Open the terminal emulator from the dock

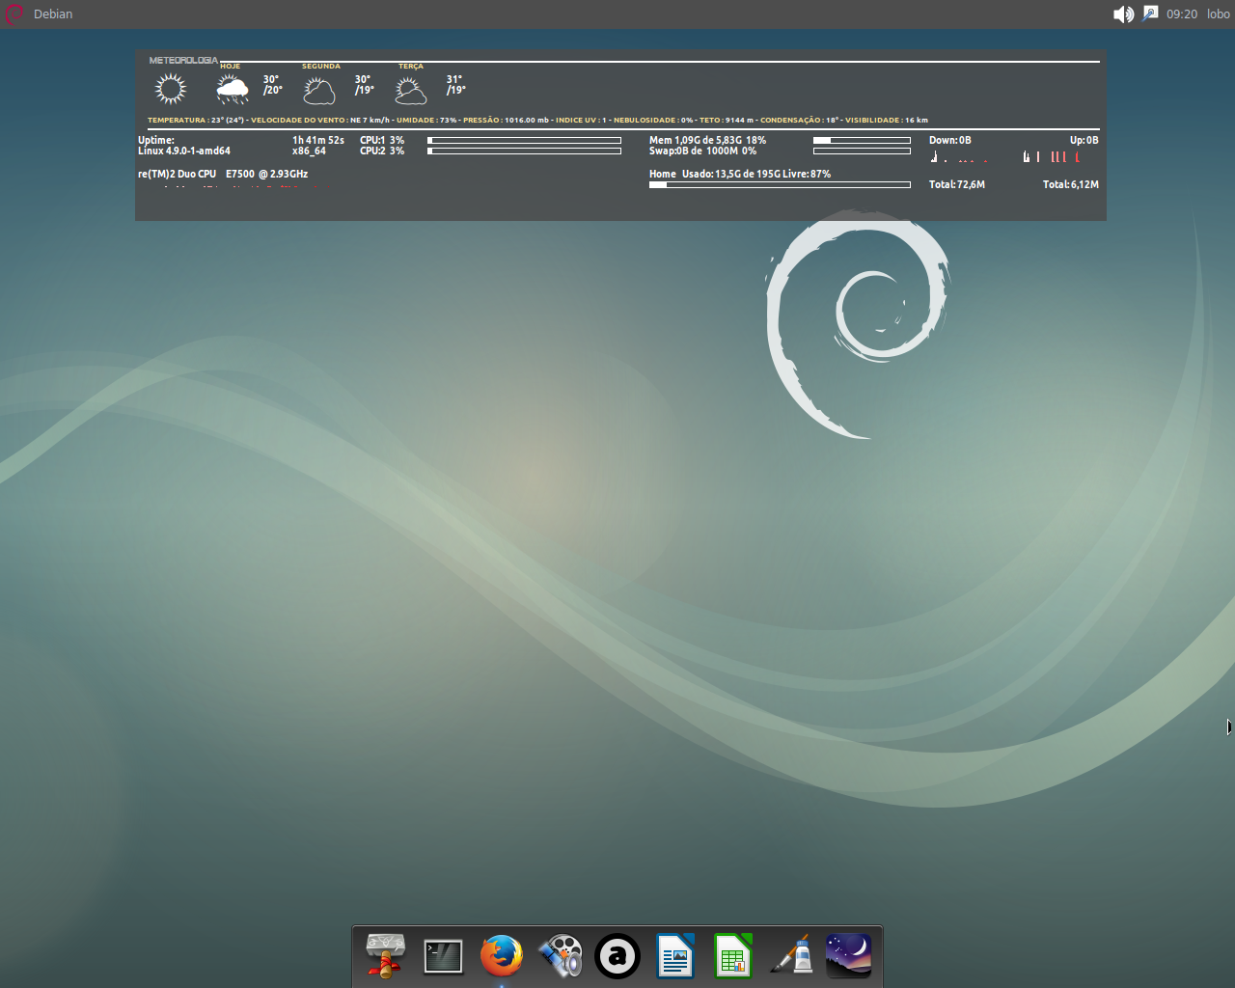(x=443, y=956)
